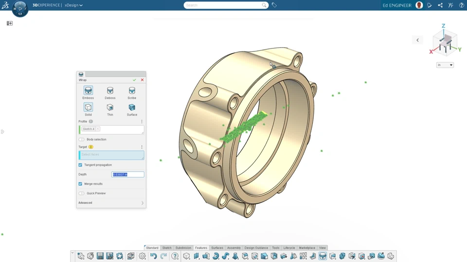Pick the Surface wrap mode icon
Image resolution: width=467 pixels, height=262 pixels.
tap(132, 108)
